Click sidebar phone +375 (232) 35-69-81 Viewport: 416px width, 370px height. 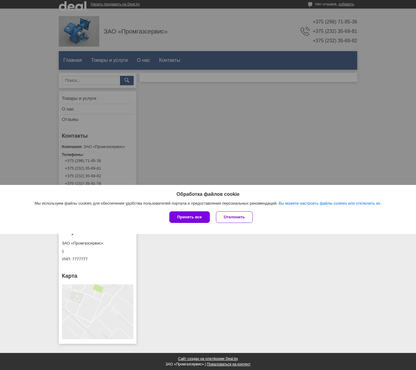point(83,168)
